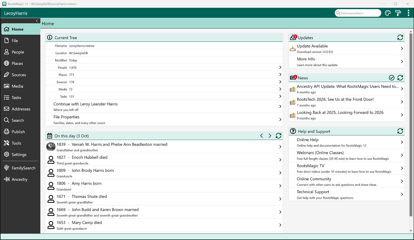
Task: Open the FamilySearch sidebar item
Action: coord(20,168)
